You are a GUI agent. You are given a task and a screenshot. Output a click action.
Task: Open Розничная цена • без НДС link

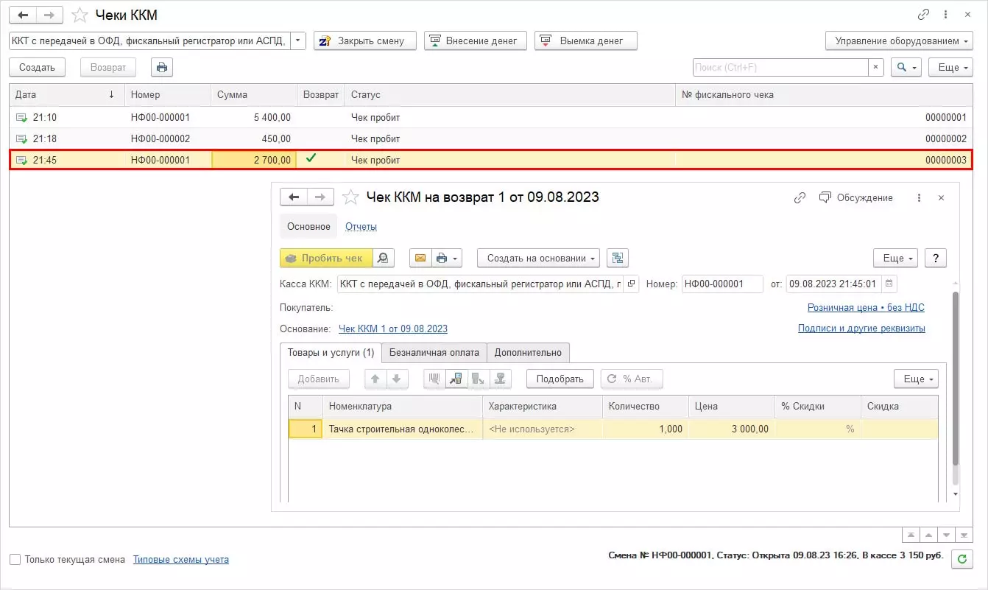(x=866, y=307)
